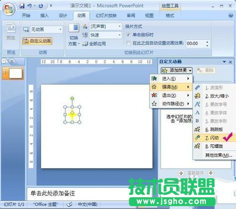Expand the [无声音] transition sound dropdown
Screen dimensions: 236x209
(x=119, y=26)
